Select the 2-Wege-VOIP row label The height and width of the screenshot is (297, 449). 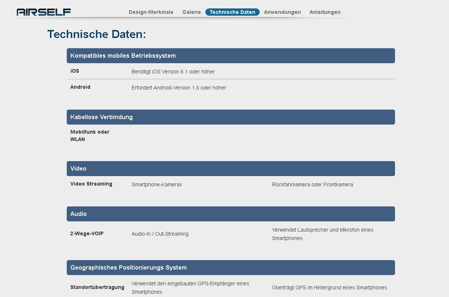pyautogui.click(x=87, y=234)
